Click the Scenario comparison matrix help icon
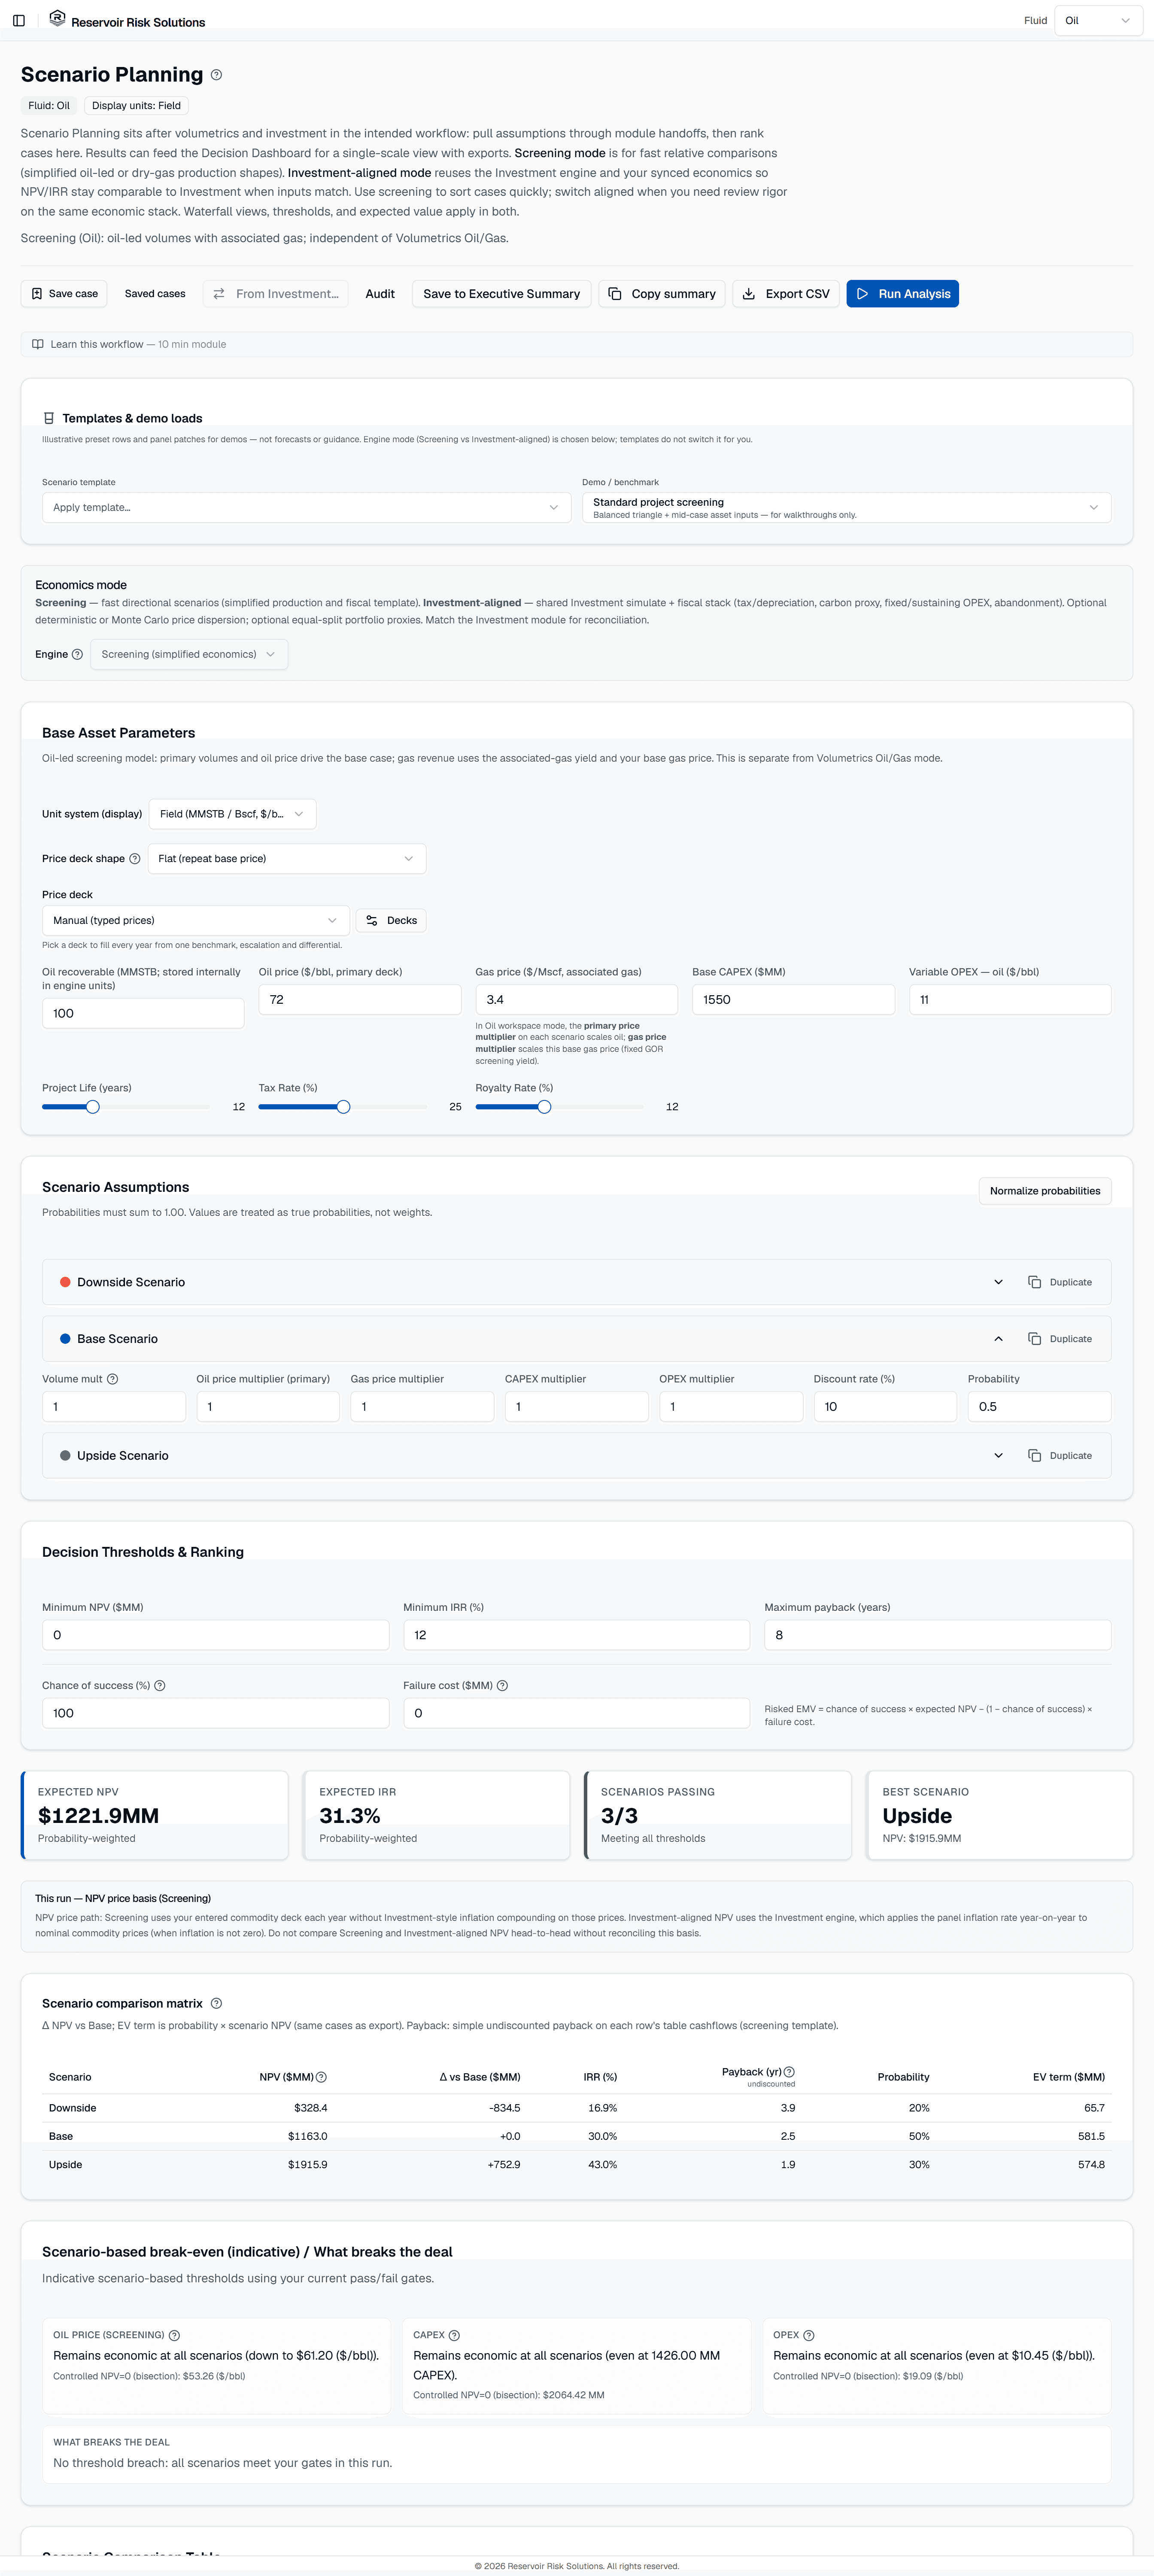1154x2576 pixels. point(216,2003)
